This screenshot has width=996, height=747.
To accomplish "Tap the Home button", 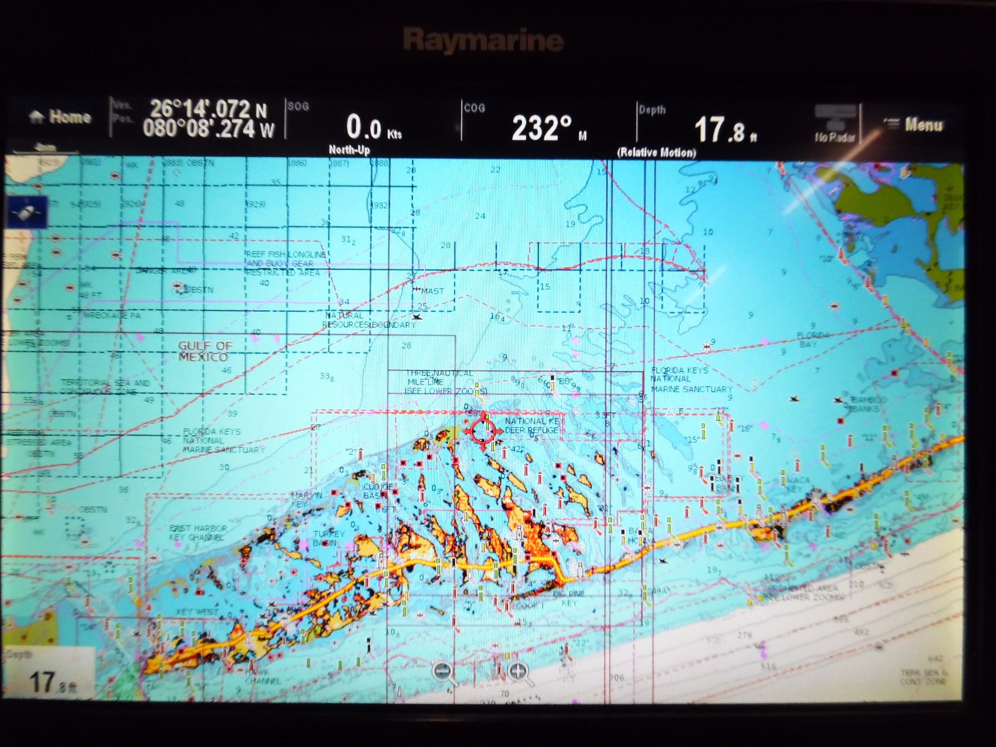I will 60,117.
